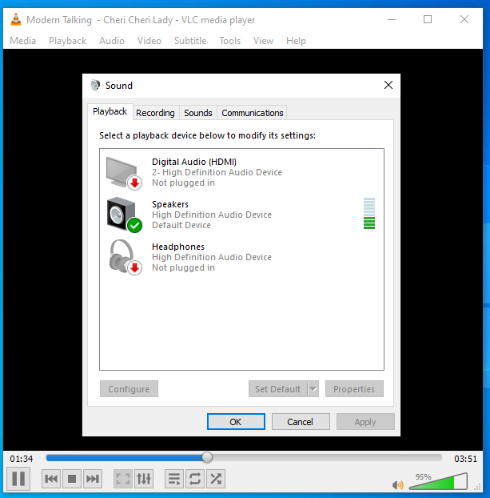This screenshot has width=490, height=498.
Task: Skip to next track in VLC
Action: click(93, 479)
